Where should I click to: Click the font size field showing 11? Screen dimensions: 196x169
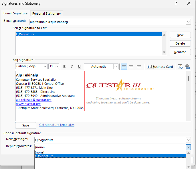tap(52, 66)
